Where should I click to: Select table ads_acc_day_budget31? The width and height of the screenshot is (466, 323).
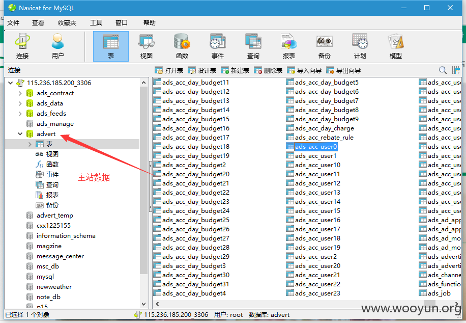(195, 284)
